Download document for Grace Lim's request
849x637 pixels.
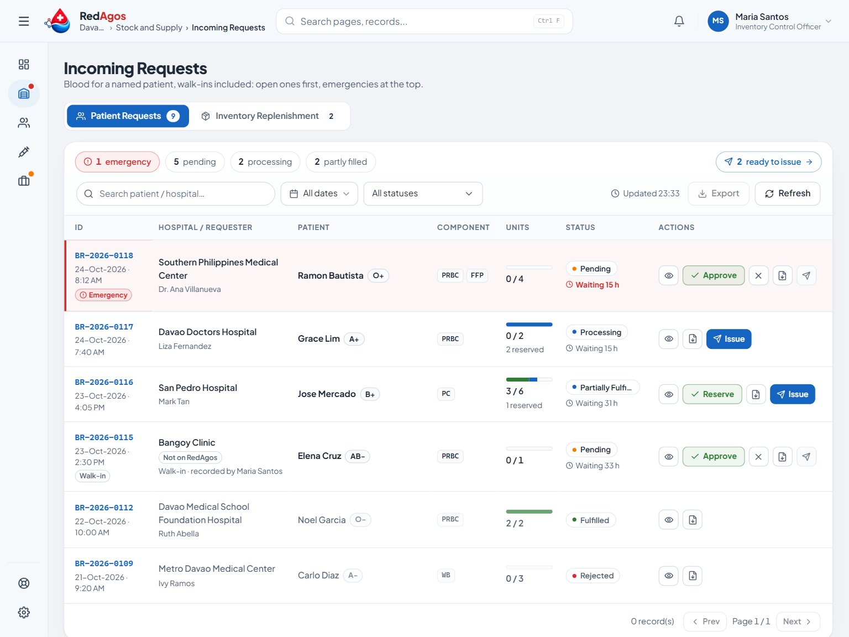693,339
